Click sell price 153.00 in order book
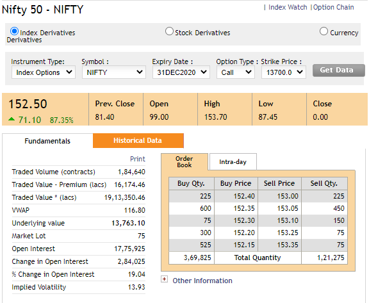The height and width of the screenshot is (303, 369). pos(288,196)
